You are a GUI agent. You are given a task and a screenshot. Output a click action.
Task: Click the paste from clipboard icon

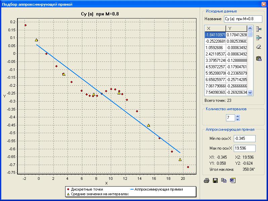(x=259, y=58)
